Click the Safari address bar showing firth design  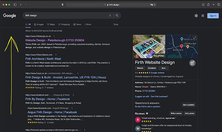112,5
